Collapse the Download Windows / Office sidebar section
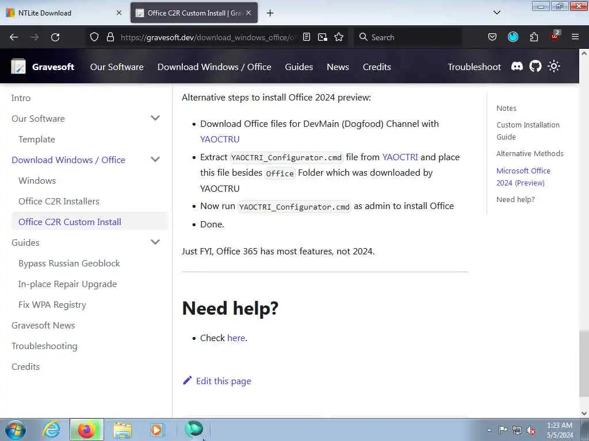Screen dimensions: 589x441 tap(155, 160)
